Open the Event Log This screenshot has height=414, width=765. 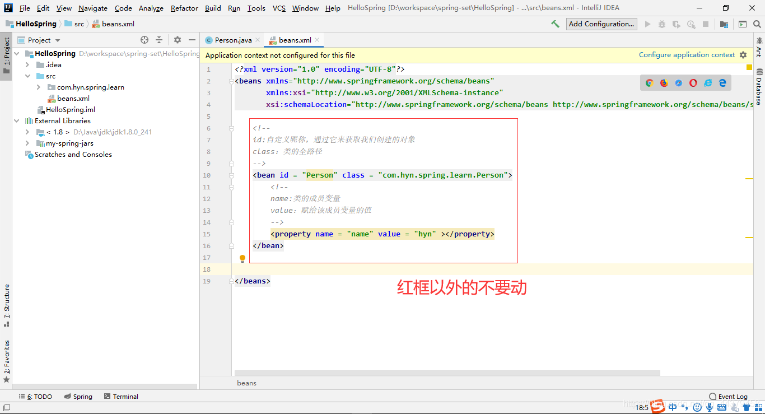click(728, 396)
